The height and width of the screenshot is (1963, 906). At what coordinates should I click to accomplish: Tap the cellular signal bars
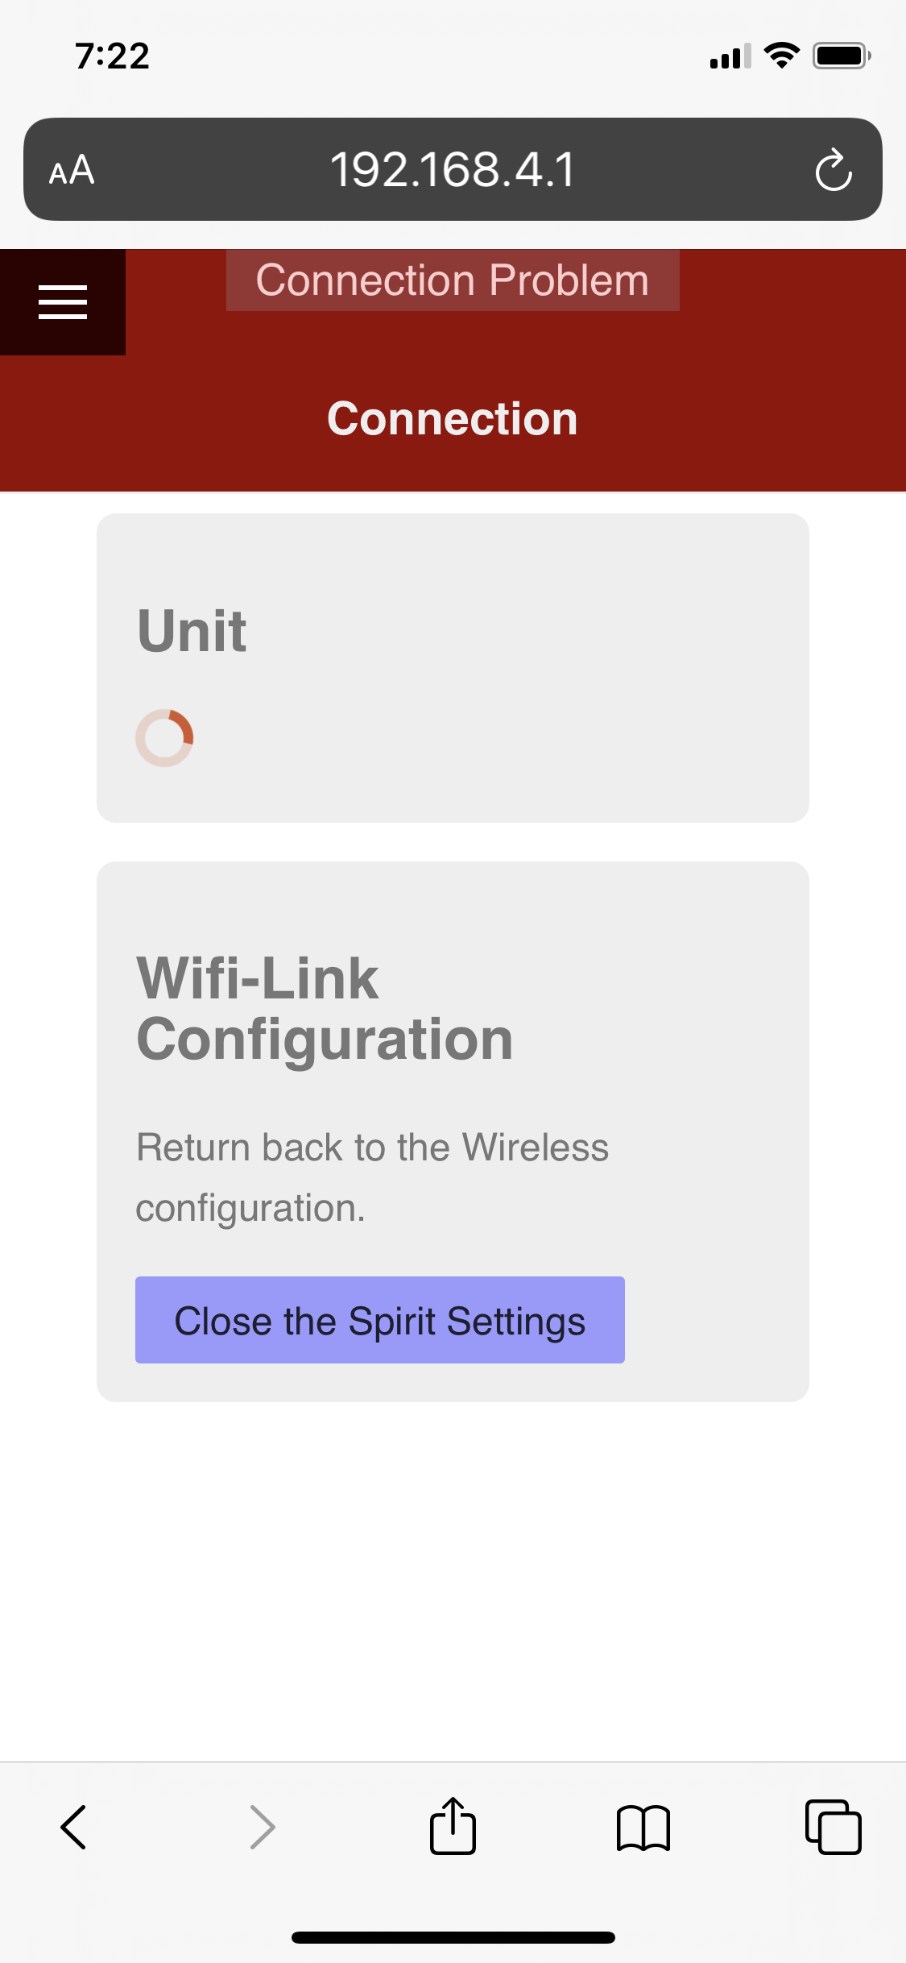pyautogui.click(x=730, y=56)
